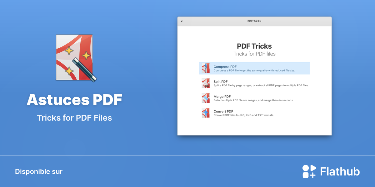Click the 'Convert PDF files to JPG, PNG' description
The height and width of the screenshot is (187, 375).
(244, 115)
